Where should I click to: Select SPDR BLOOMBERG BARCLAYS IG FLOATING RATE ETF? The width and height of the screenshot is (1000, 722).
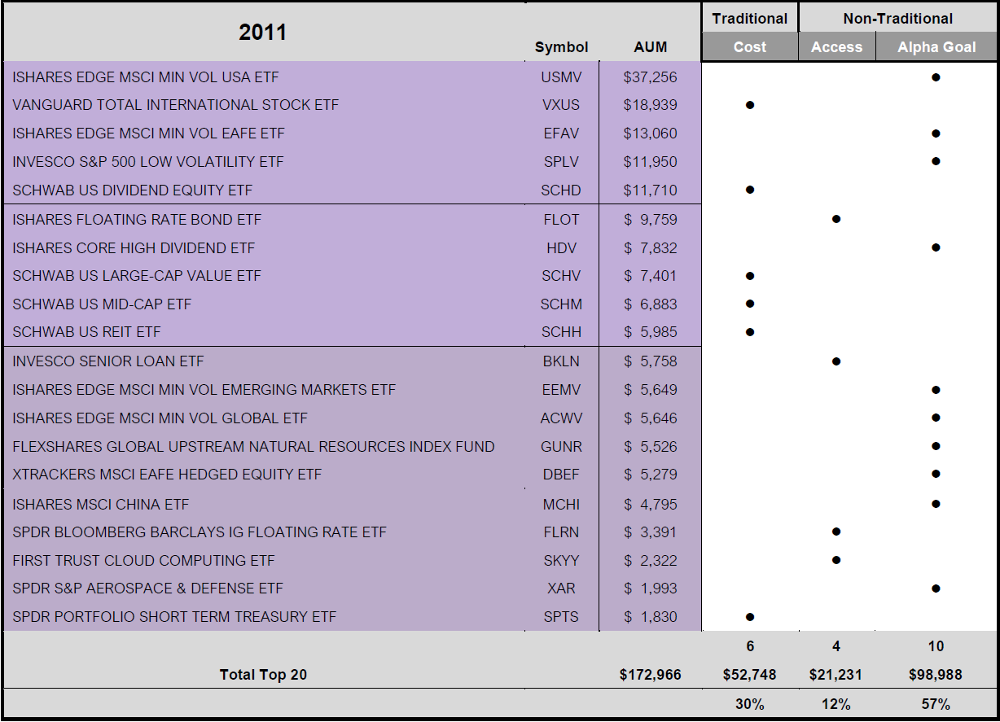tap(200, 532)
